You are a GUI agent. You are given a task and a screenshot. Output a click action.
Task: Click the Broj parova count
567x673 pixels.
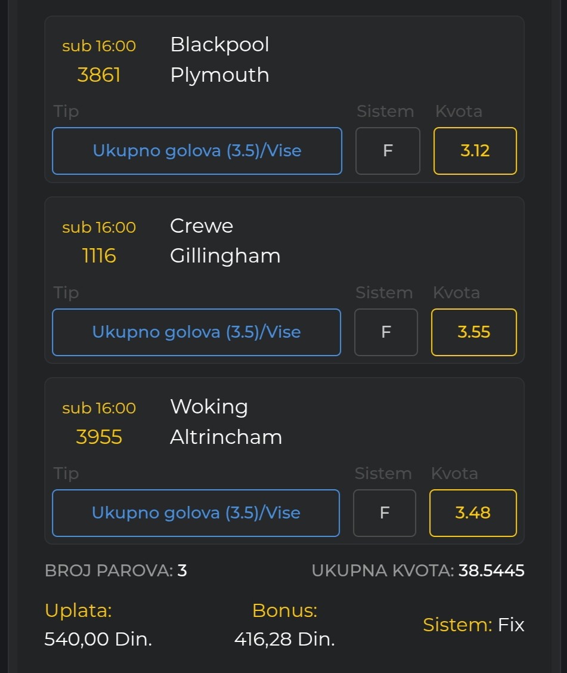pyautogui.click(x=182, y=571)
